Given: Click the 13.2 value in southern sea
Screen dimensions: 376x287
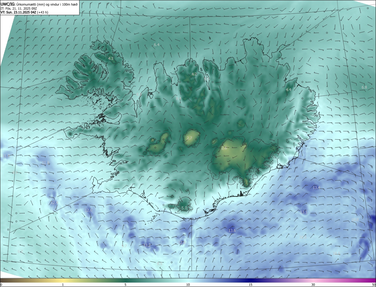Looking at the screenshot, I should [147, 245].
